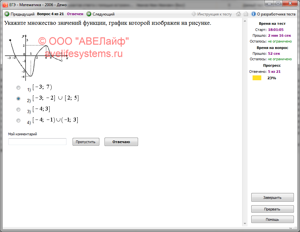Open Инструкция к тесту instructions
Image resolution: width=300 pixels, height=232 pixels.
tap(212, 14)
